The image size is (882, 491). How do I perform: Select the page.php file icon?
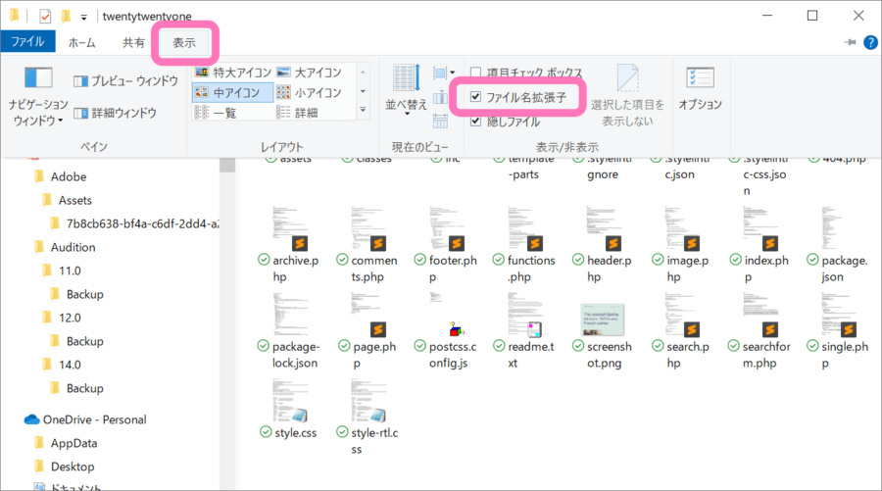click(x=369, y=315)
